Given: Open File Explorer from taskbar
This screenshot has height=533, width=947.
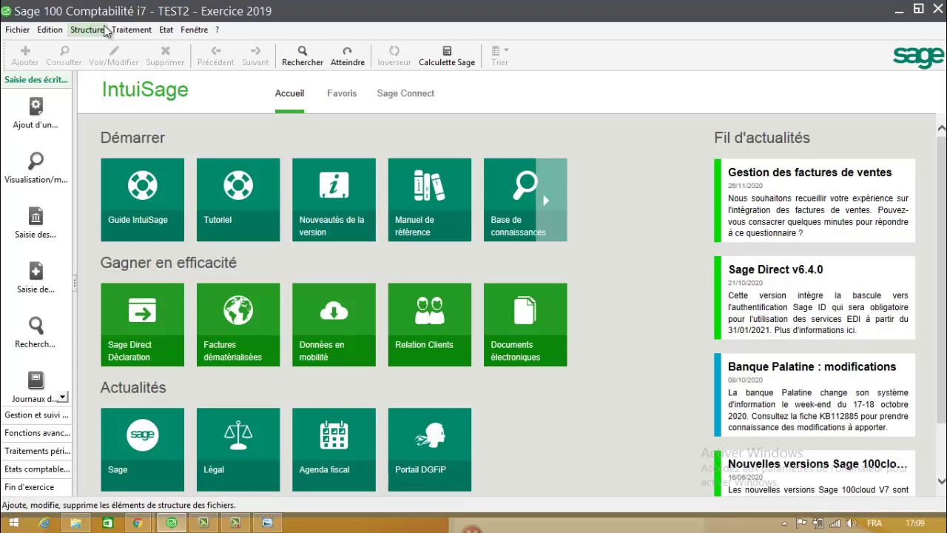Looking at the screenshot, I should point(75,523).
